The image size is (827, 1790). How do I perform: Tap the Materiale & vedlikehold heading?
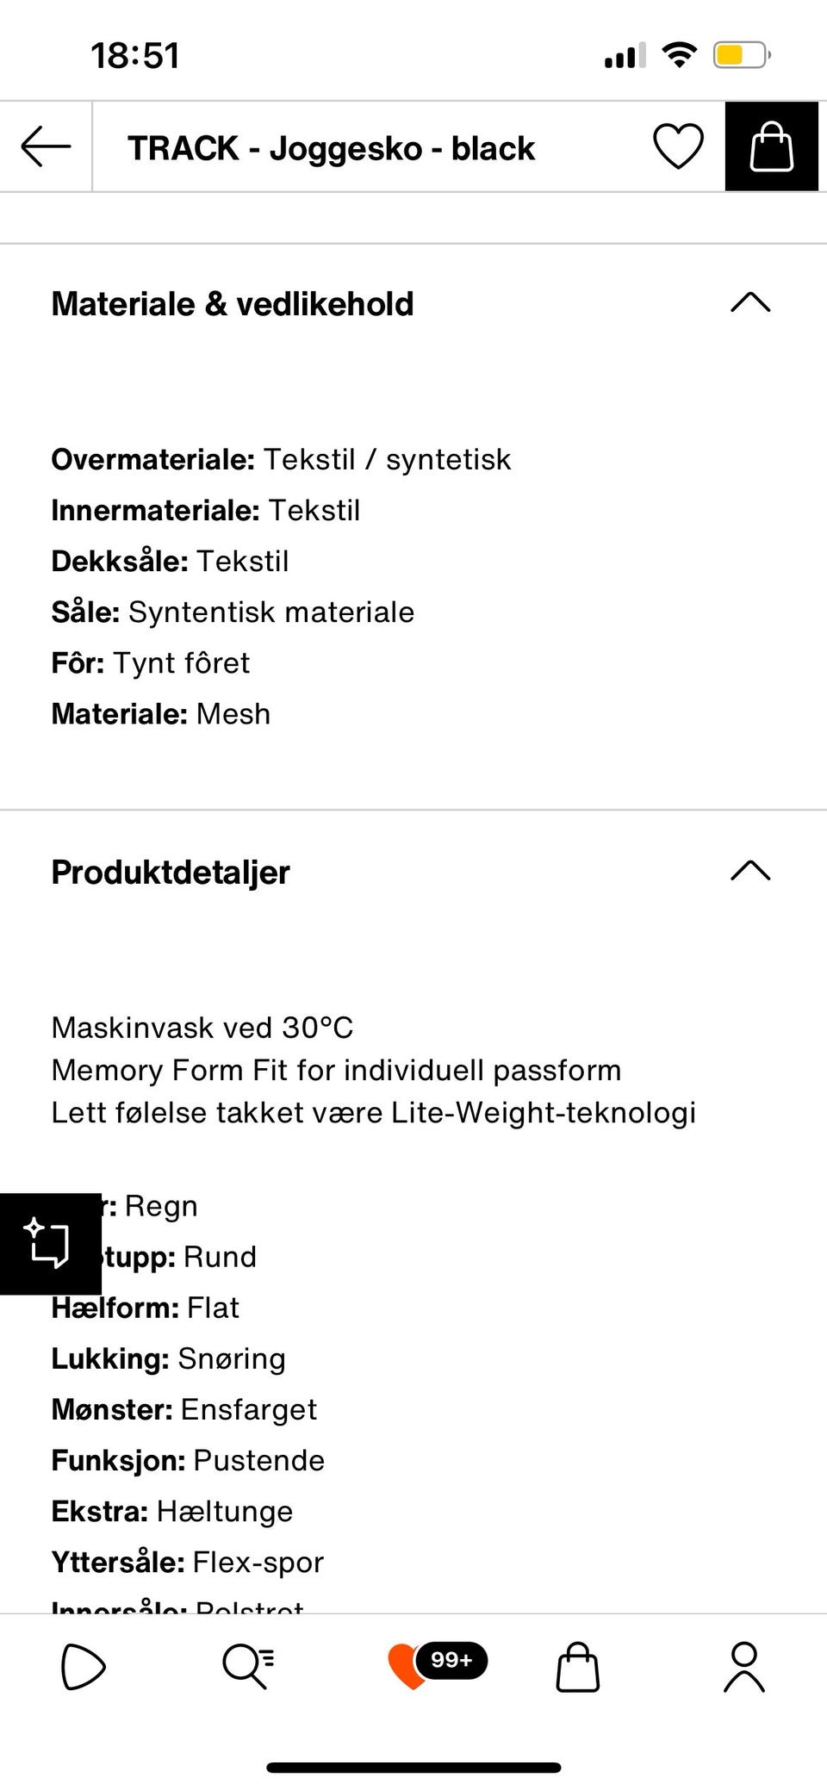[233, 304]
